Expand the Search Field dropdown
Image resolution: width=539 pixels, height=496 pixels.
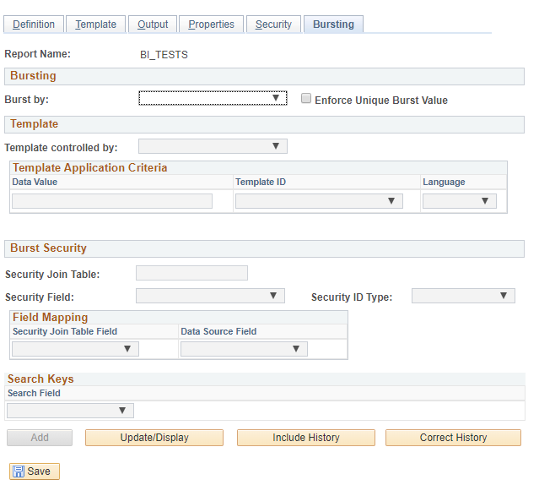70,411
